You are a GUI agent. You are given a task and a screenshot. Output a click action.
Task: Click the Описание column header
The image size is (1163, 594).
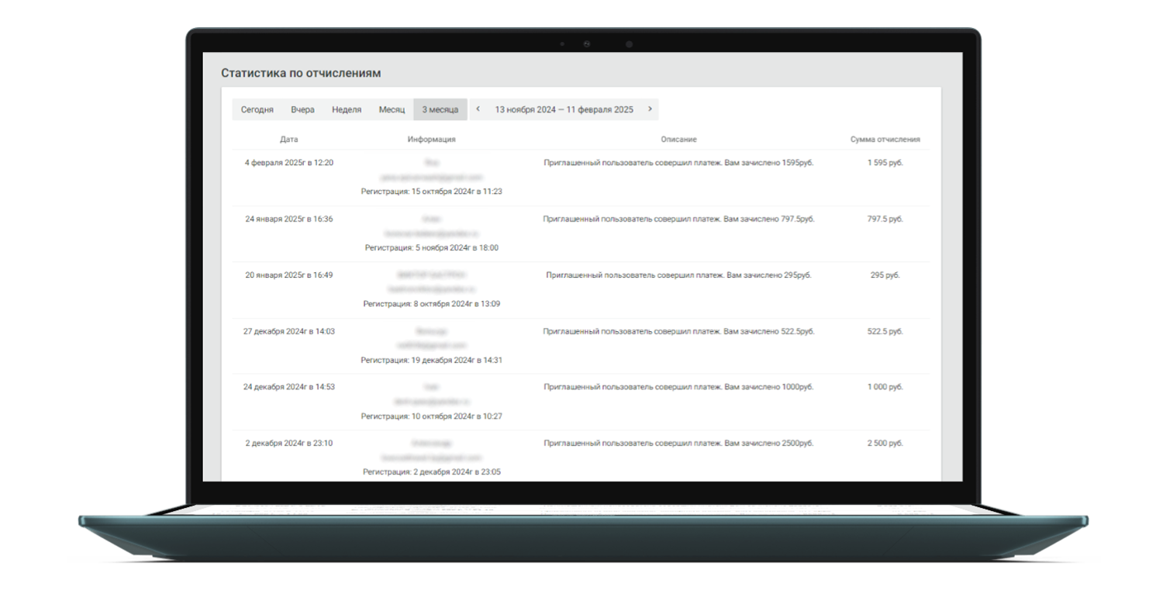(x=678, y=140)
